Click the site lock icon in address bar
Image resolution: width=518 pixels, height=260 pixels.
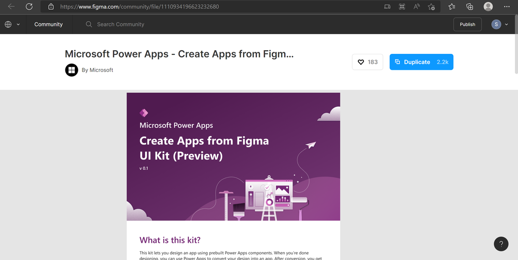(50, 7)
